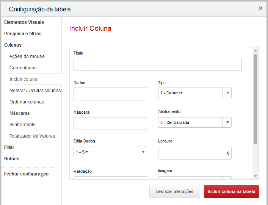Image resolution: width=268 pixels, height=205 pixels.
Task: Click the Dados text field
Action: (110, 94)
